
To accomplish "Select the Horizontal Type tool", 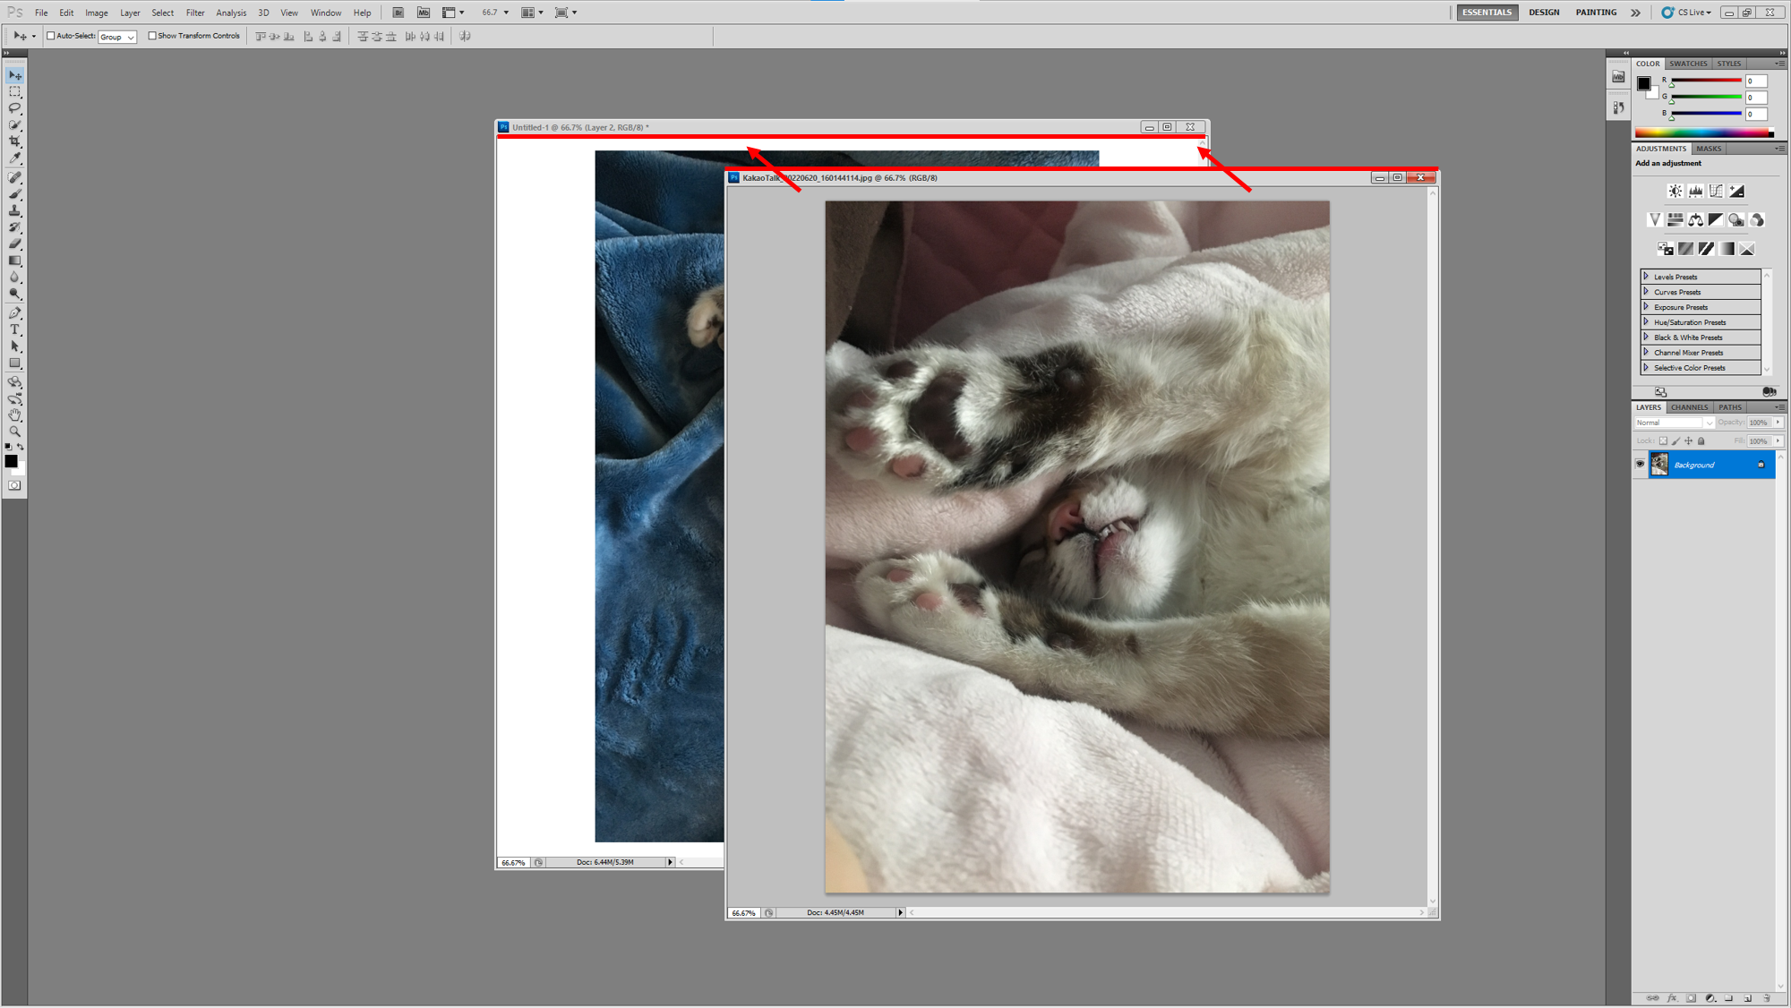I will point(15,330).
